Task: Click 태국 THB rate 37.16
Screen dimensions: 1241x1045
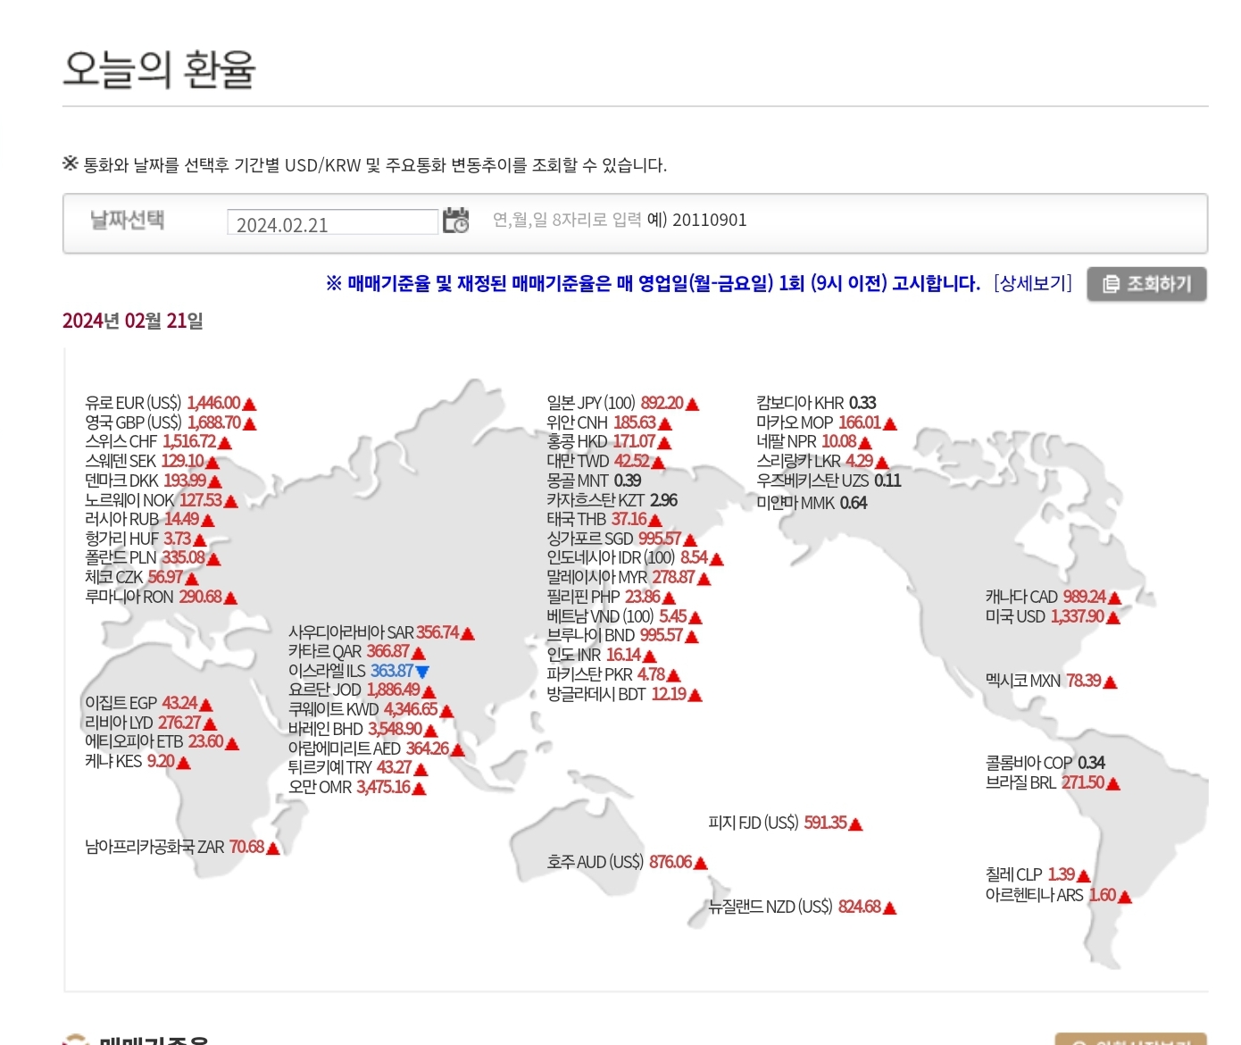Action: tap(629, 520)
